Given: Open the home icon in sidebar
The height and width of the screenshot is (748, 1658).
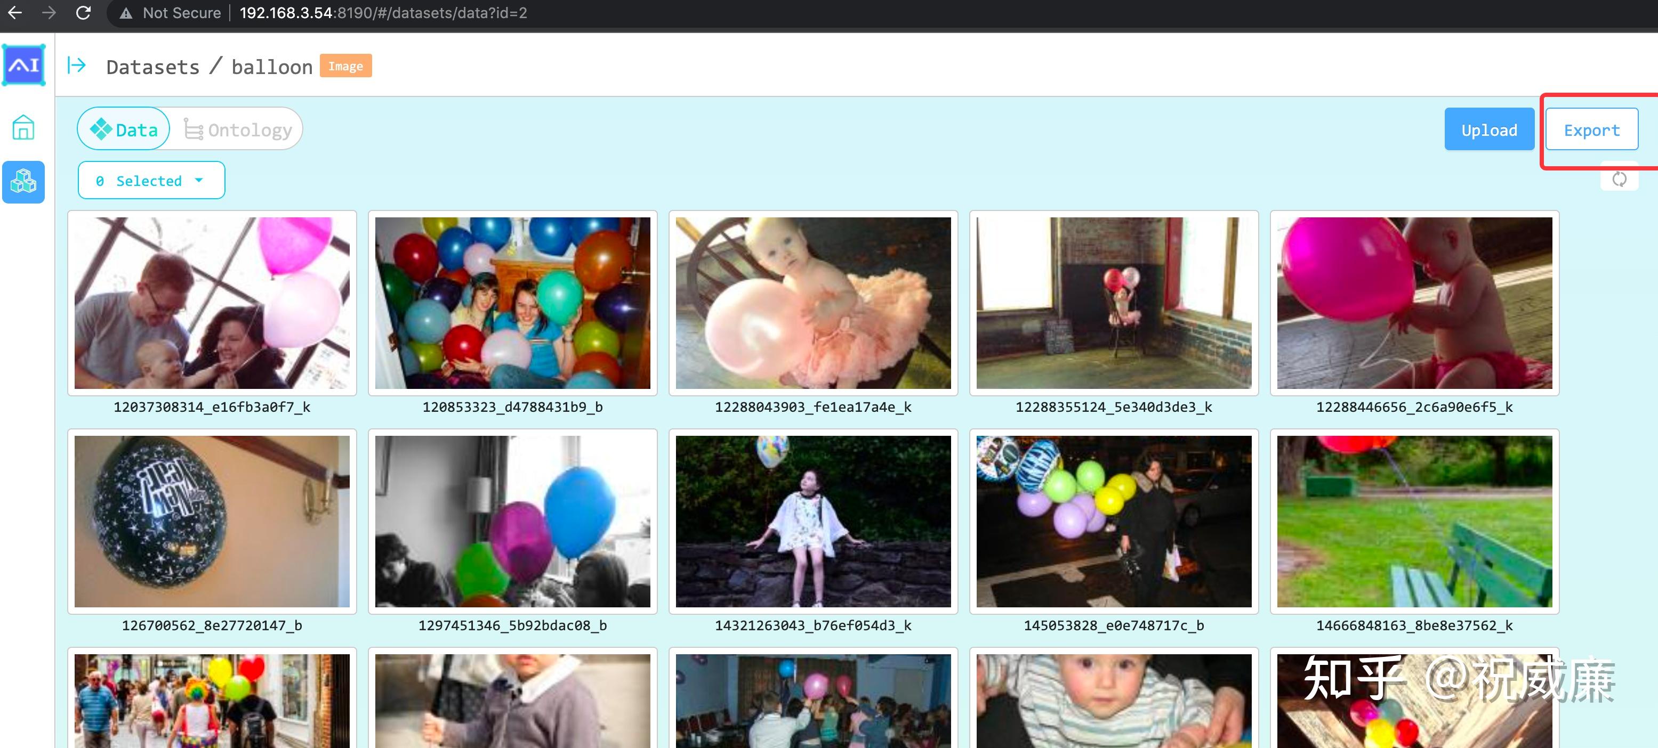Looking at the screenshot, I should tap(24, 127).
